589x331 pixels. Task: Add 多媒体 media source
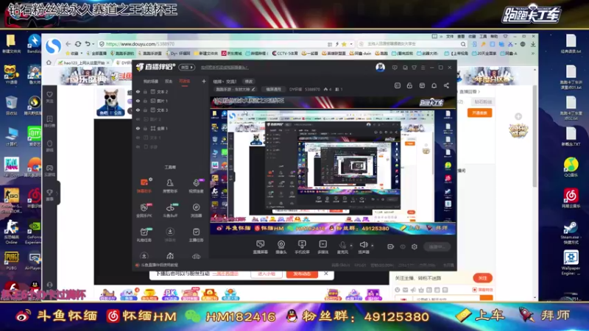tap(323, 247)
